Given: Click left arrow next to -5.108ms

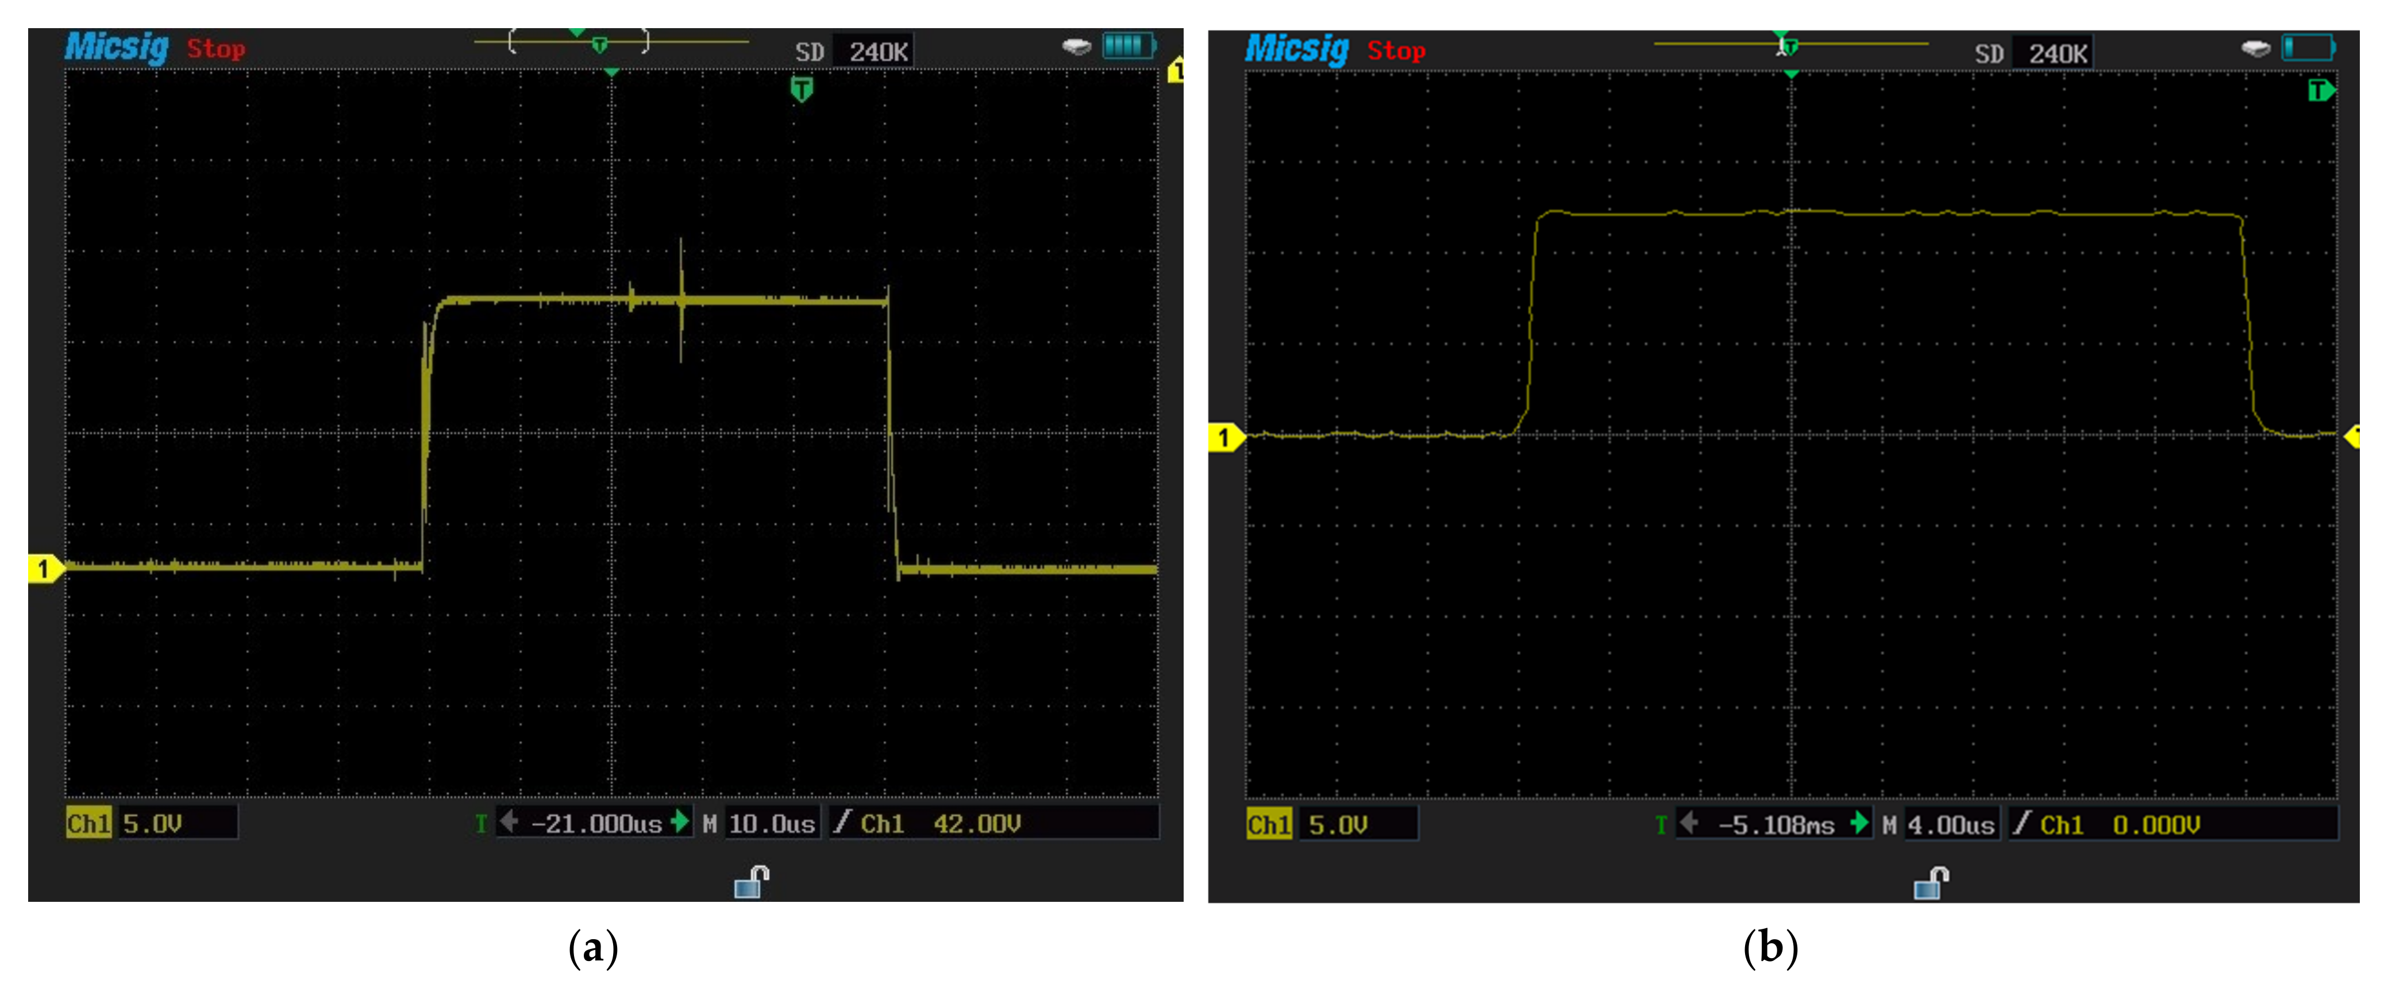Looking at the screenshot, I should (1689, 823).
